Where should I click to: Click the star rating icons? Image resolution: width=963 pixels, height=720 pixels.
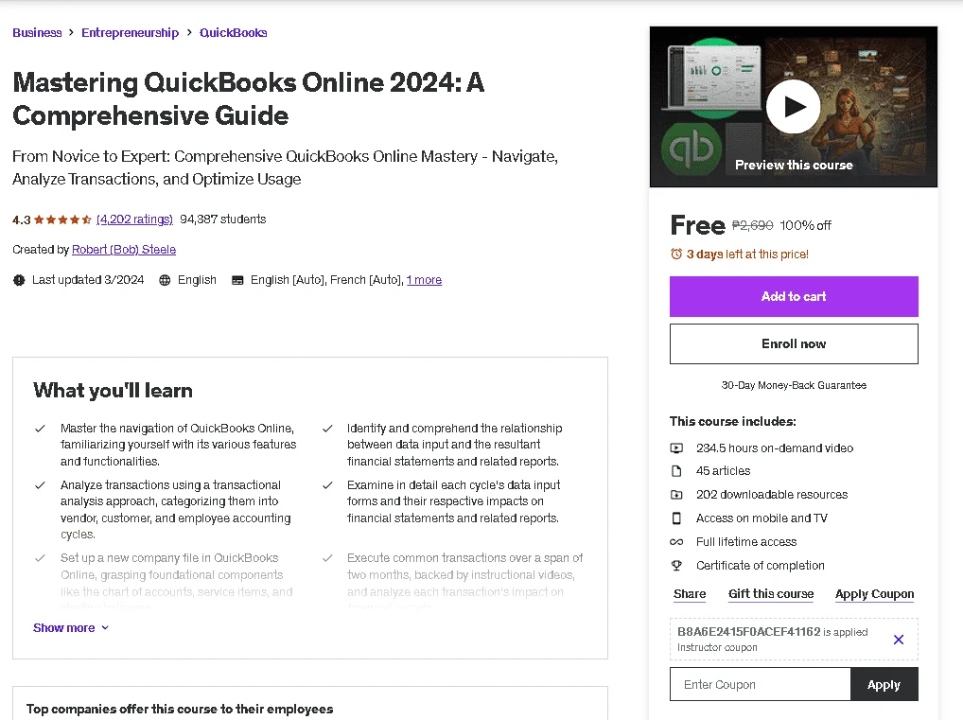(62, 220)
